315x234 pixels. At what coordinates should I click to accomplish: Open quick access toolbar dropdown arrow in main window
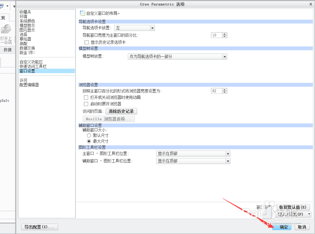14,6
